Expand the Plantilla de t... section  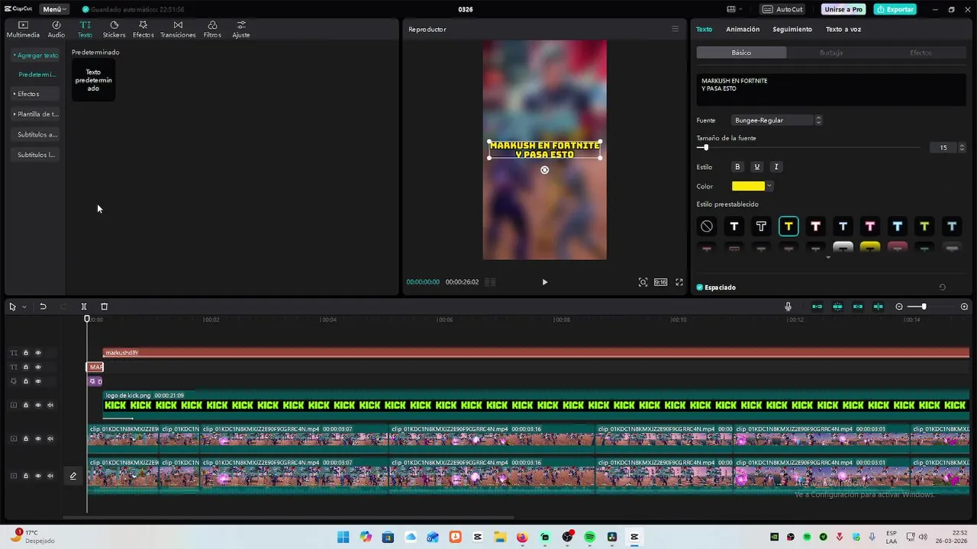pos(36,114)
